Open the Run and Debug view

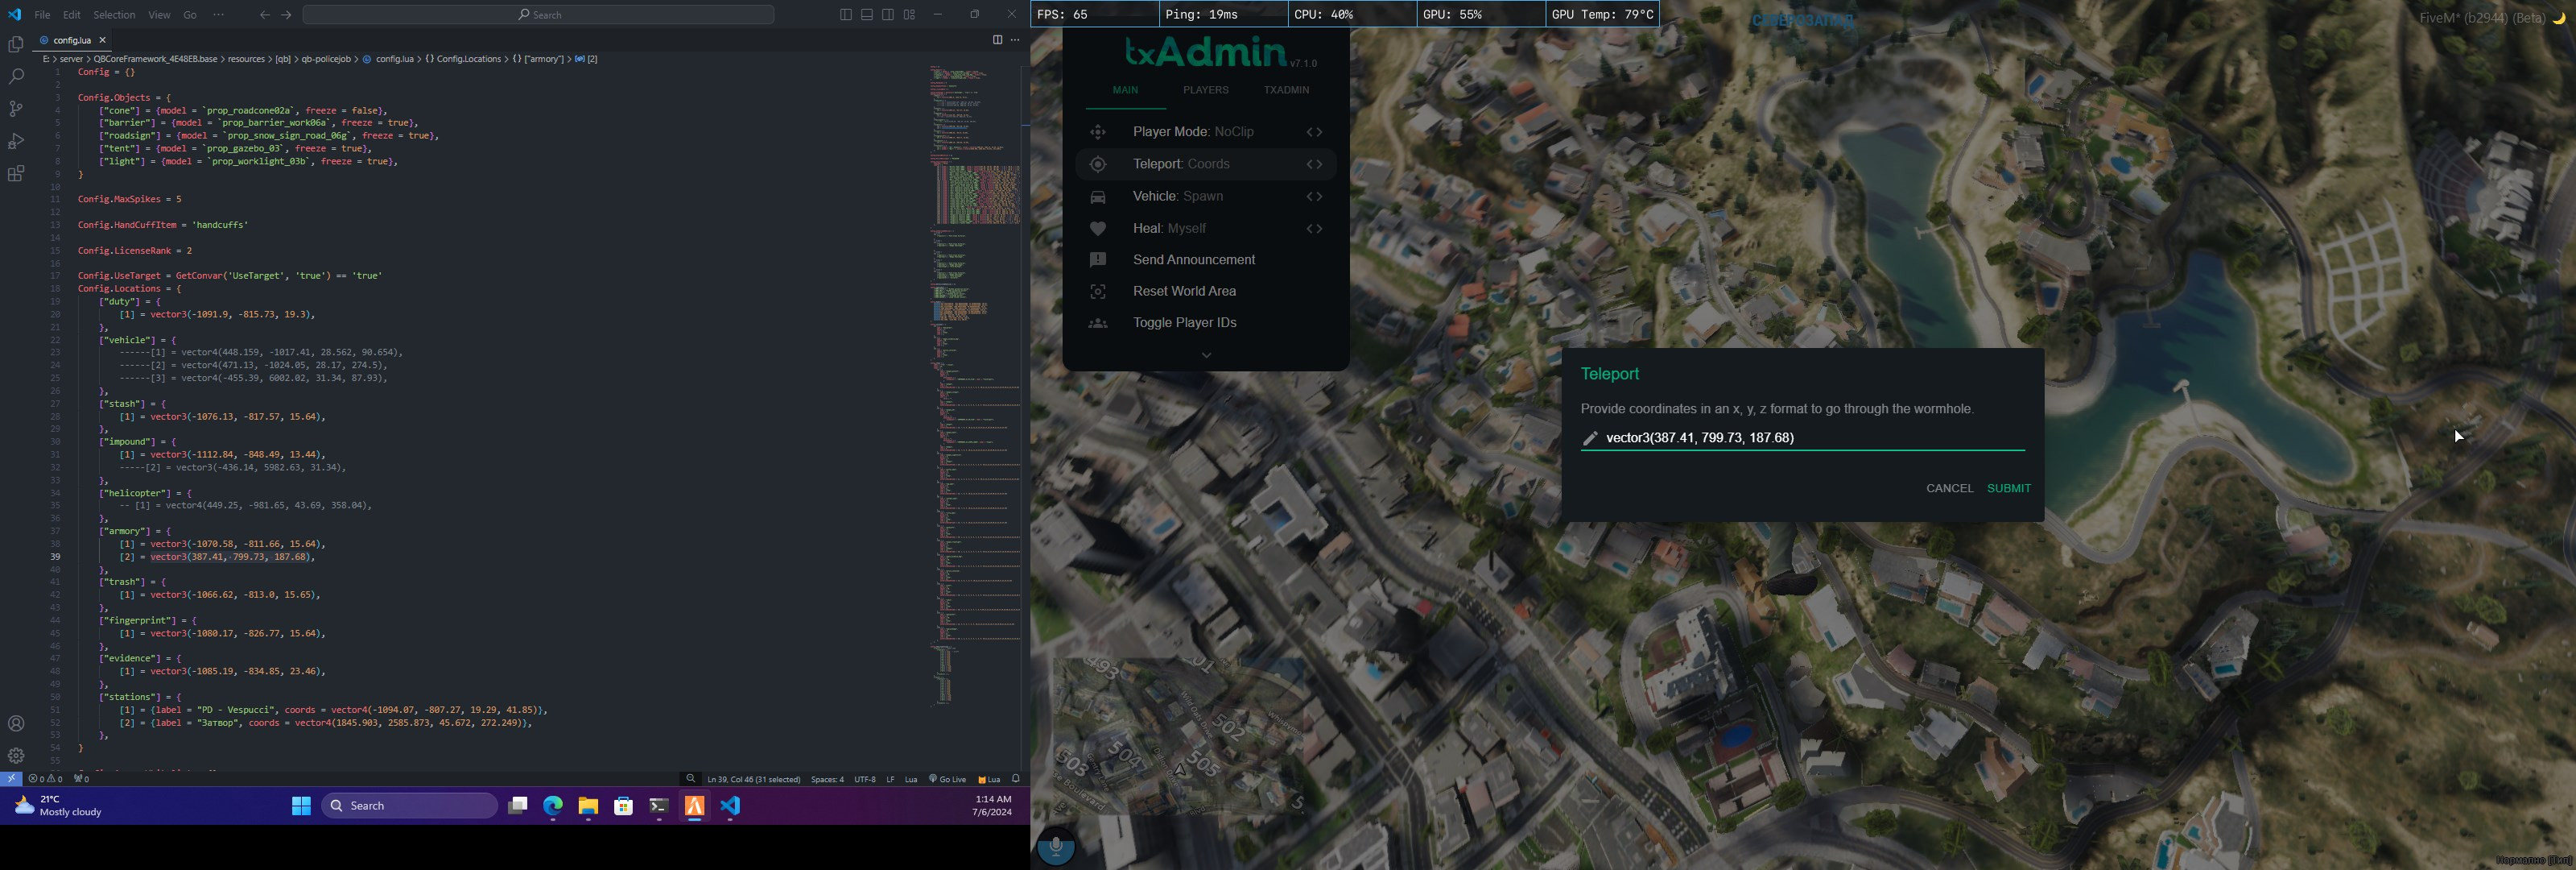pos(16,141)
